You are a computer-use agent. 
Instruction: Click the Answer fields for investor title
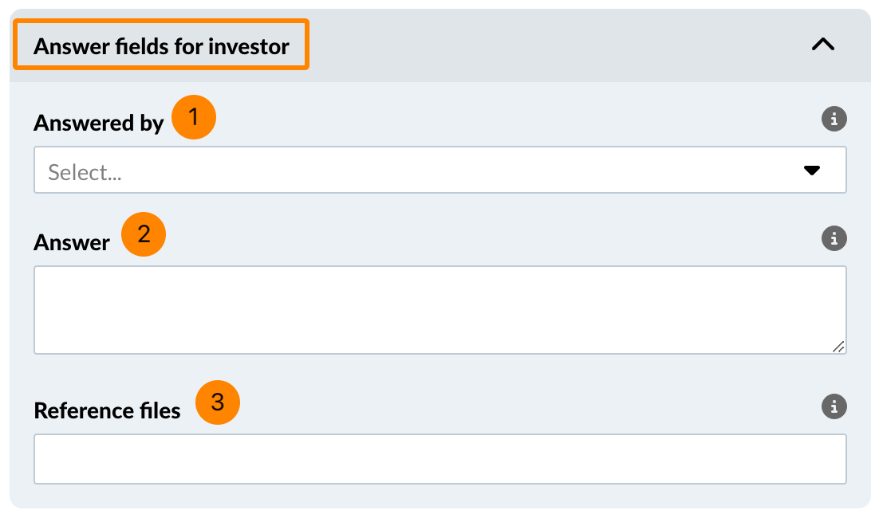coord(161,46)
